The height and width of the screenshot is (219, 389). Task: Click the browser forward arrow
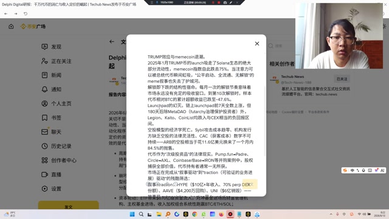pyautogui.click(x=16, y=13)
